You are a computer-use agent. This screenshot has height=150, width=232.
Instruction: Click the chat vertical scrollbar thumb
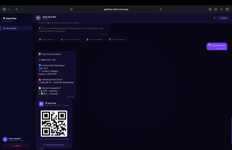tap(231, 131)
